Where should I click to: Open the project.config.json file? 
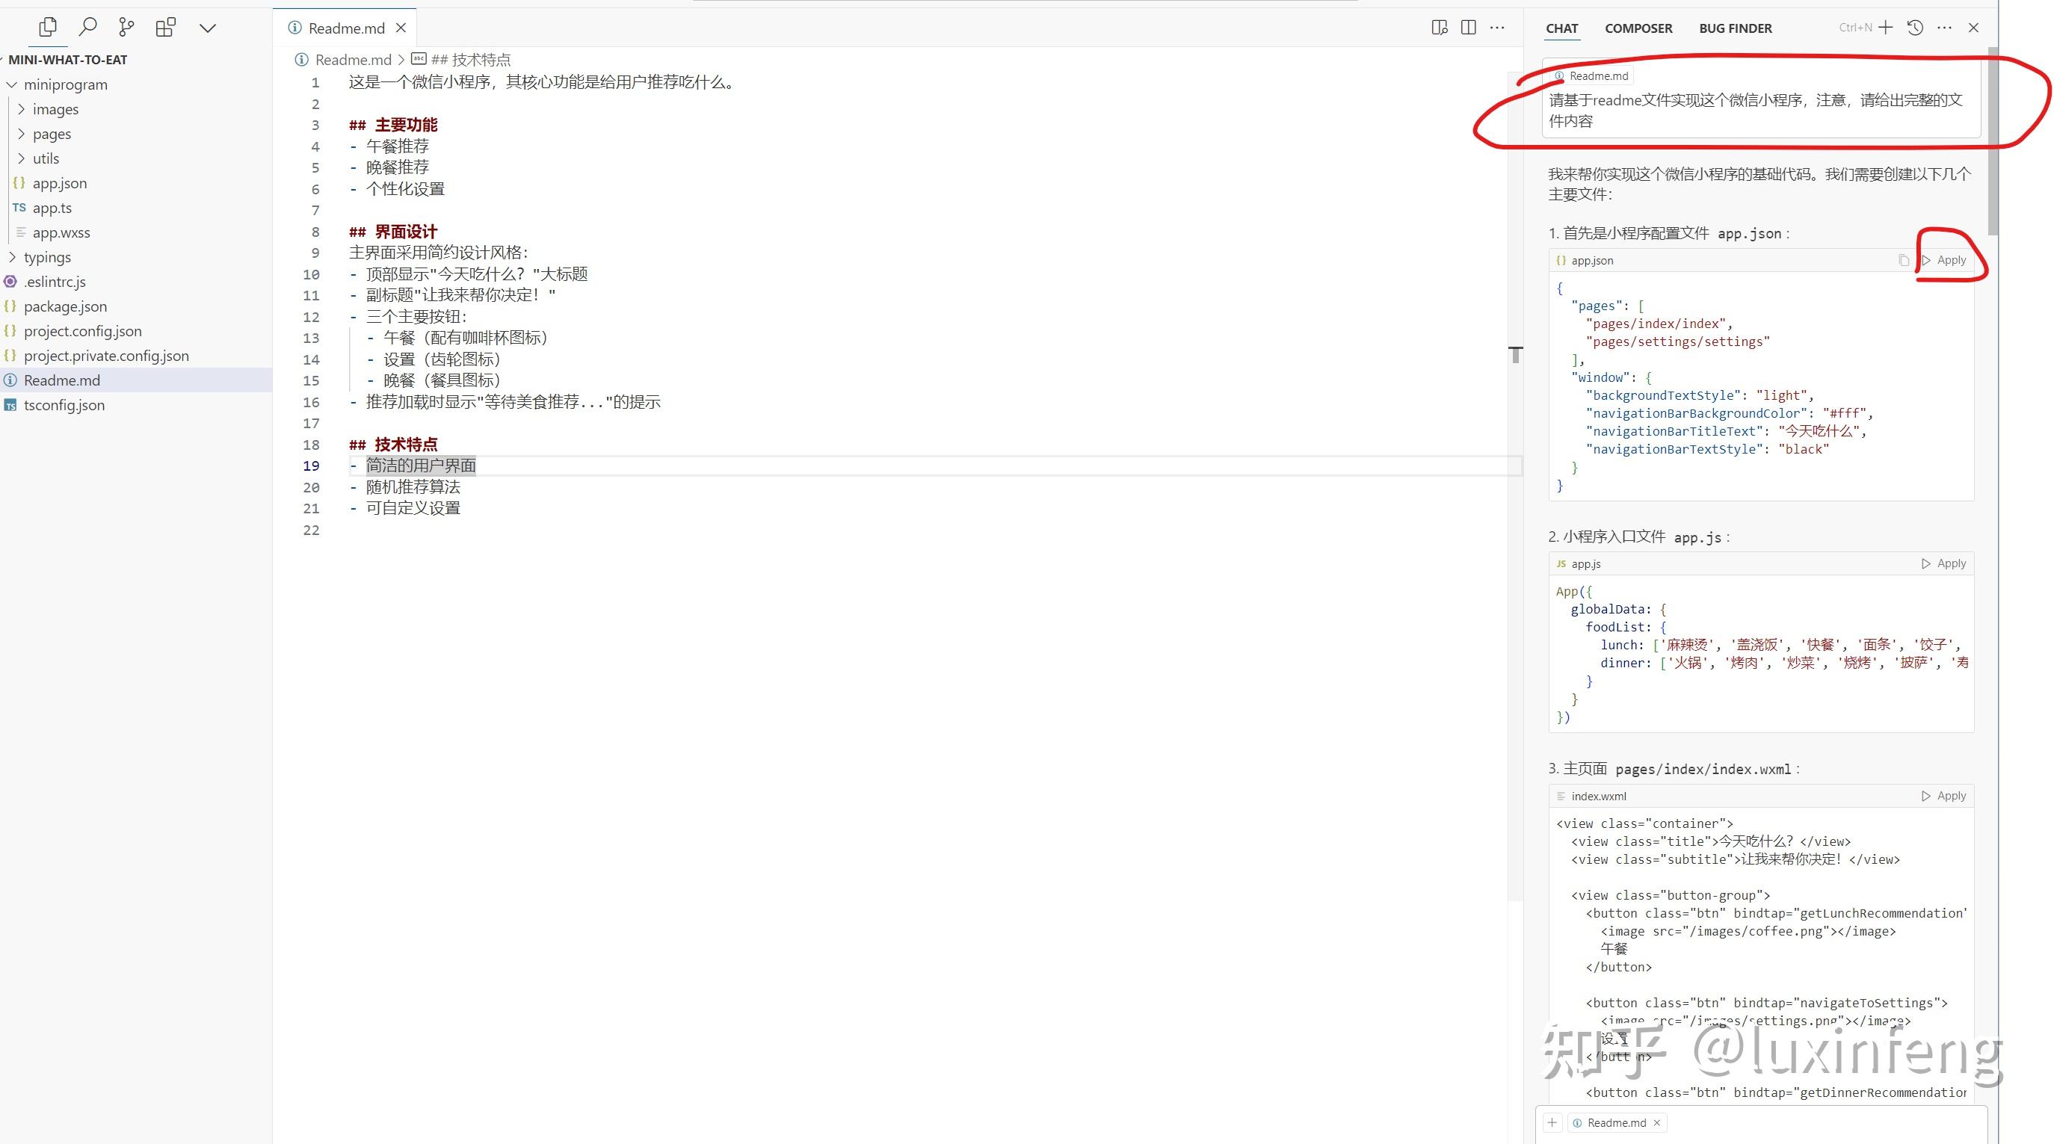click(x=82, y=331)
